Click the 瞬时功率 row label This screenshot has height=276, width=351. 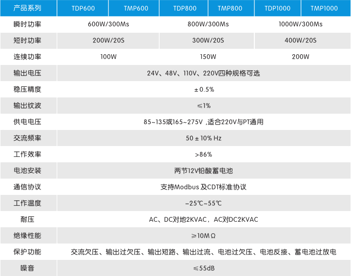[28, 24]
